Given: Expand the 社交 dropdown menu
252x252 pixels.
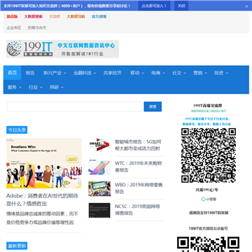Looking at the screenshot, I should (179, 73).
